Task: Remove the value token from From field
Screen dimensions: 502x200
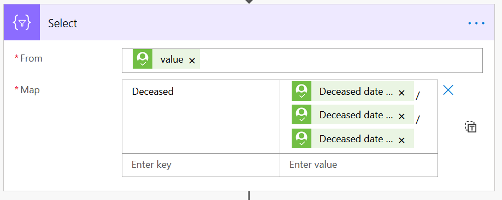Action: point(192,60)
